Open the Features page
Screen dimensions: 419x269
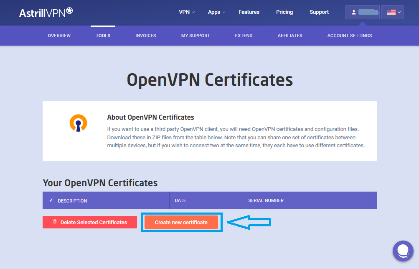pyautogui.click(x=249, y=12)
